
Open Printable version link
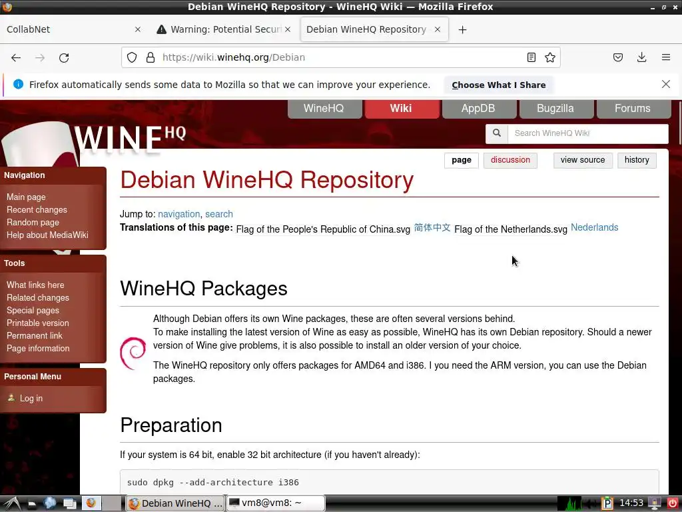[38, 323]
